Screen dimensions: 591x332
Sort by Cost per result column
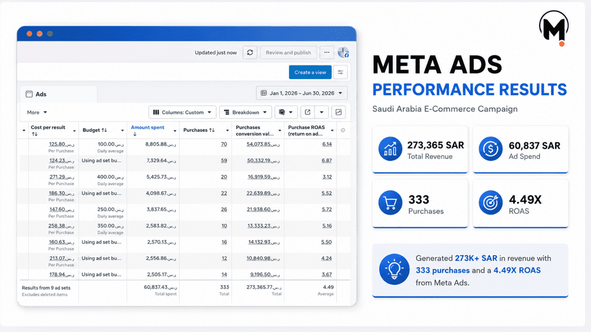(48, 130)
